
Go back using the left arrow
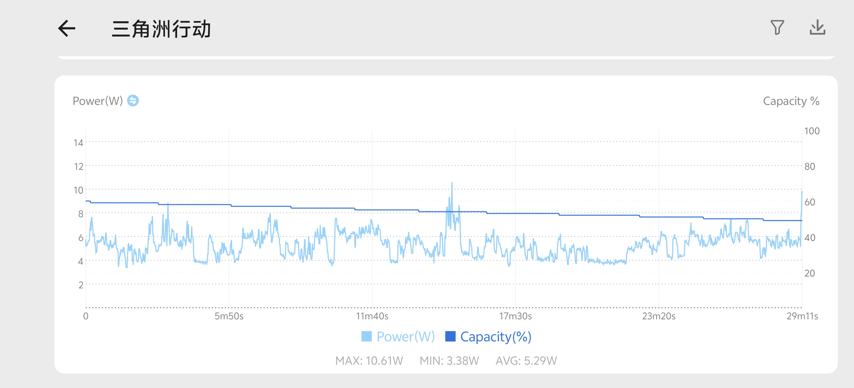[x=67, y=29]
